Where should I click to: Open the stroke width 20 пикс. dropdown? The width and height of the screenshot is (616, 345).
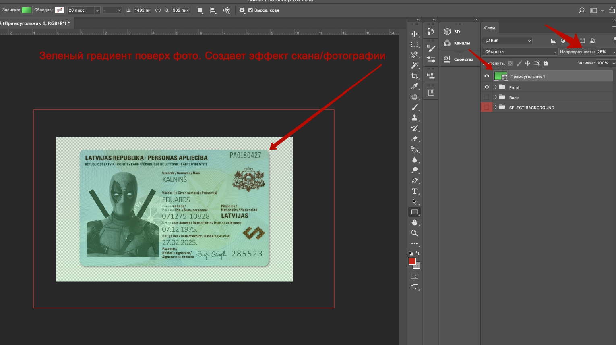coord(97,10)
